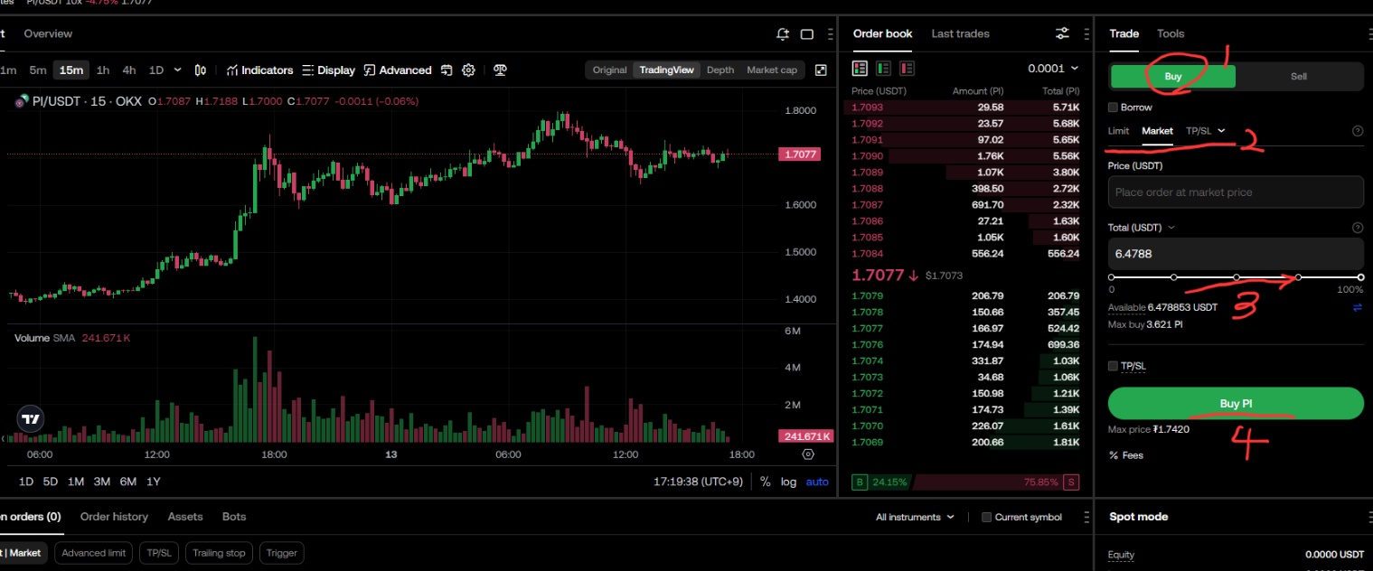Select the 5m timeframe
The width and height of the screenshot is (1373, 571).
pyautogui.click(x=37, y=70)
